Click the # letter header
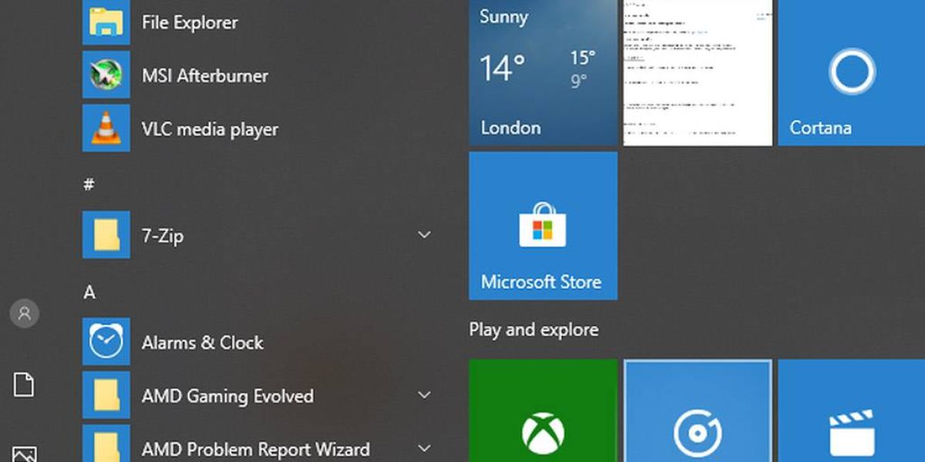The height and width of the screenshot is (462, 925). click(89, 184)
